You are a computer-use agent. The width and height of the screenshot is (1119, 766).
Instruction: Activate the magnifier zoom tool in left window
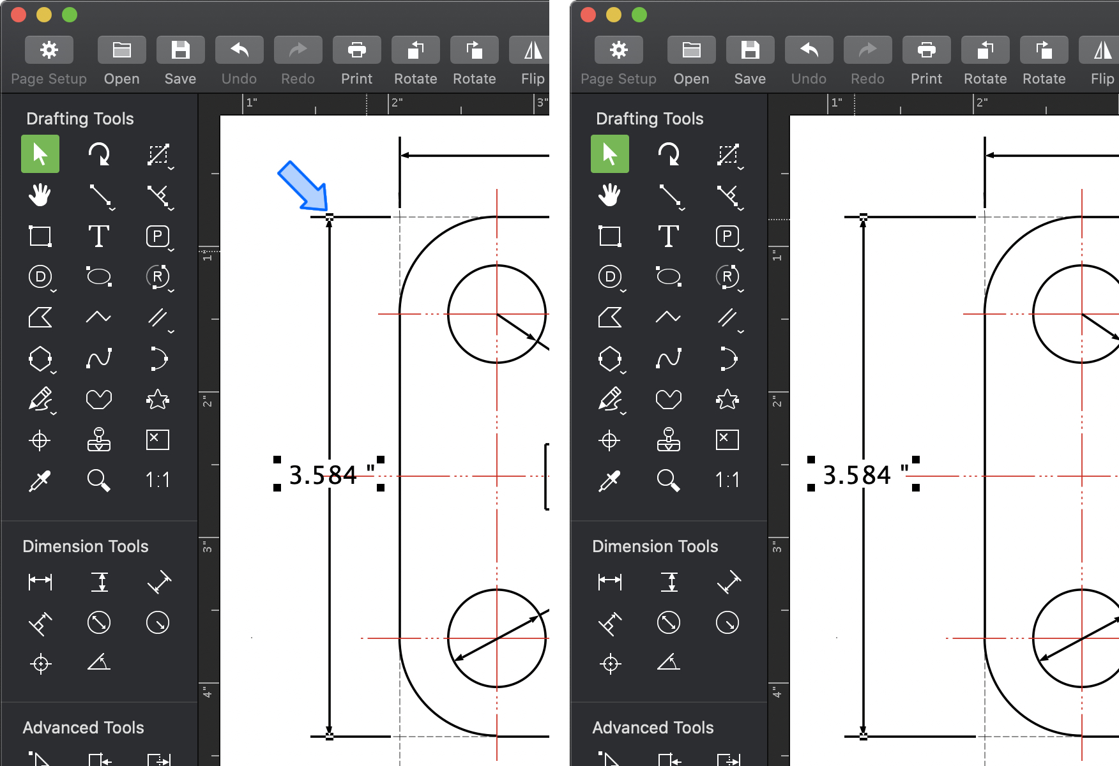pos(99,480)
